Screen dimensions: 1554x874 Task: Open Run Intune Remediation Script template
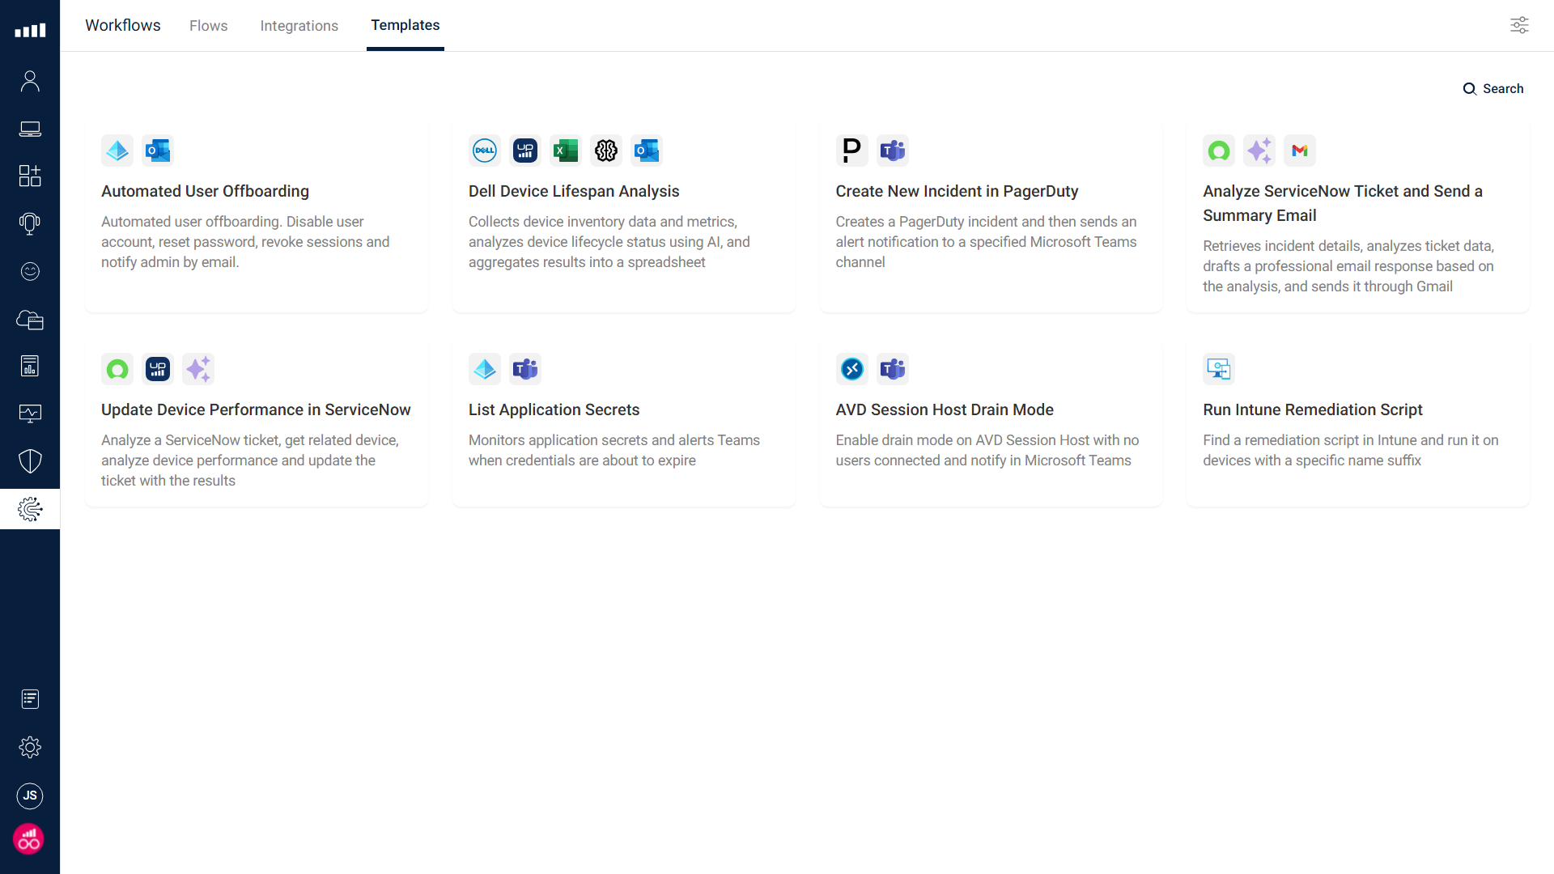click(1312, 410)
